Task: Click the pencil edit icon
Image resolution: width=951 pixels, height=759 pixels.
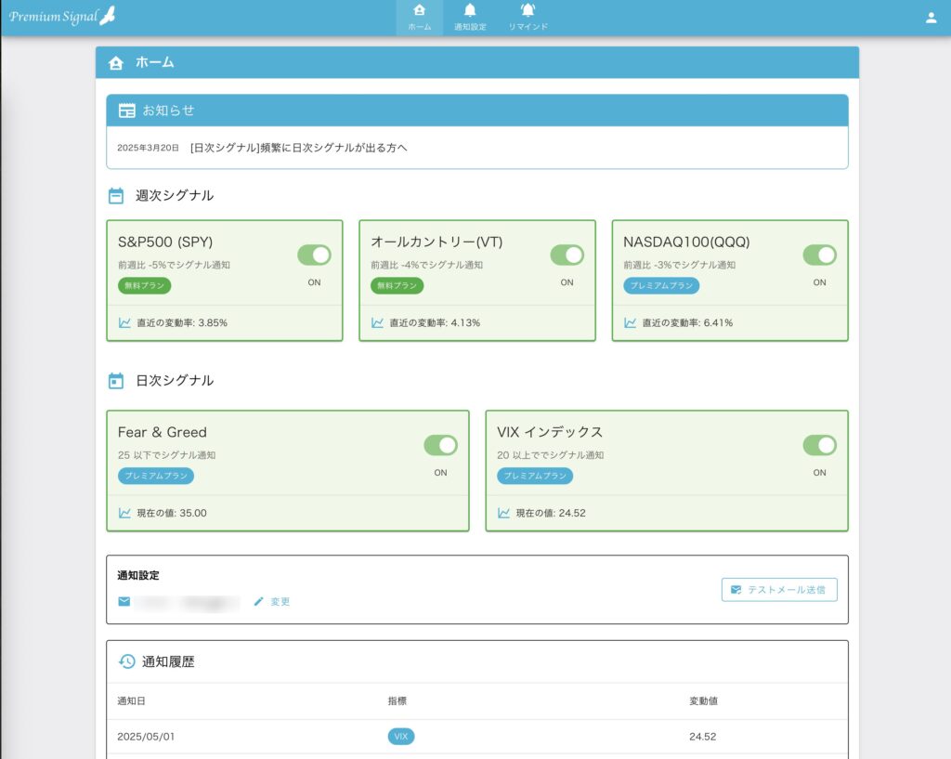Action: click(258, 601)
